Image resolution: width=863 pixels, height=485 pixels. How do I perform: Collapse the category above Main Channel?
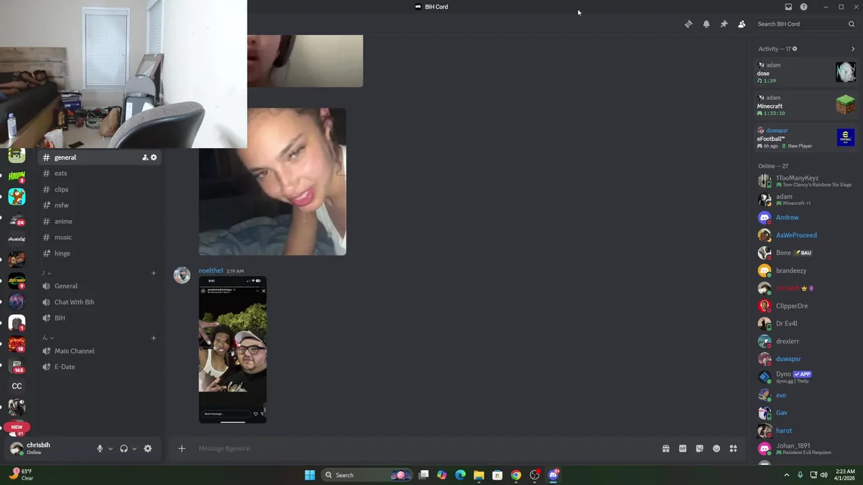click(47, 338)
